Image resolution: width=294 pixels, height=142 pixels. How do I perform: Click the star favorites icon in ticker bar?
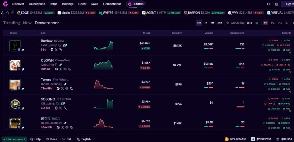point(8,13)
